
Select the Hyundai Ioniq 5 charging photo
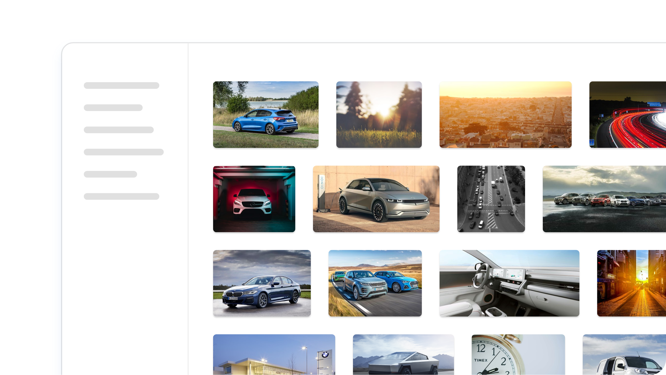point(376,199)
